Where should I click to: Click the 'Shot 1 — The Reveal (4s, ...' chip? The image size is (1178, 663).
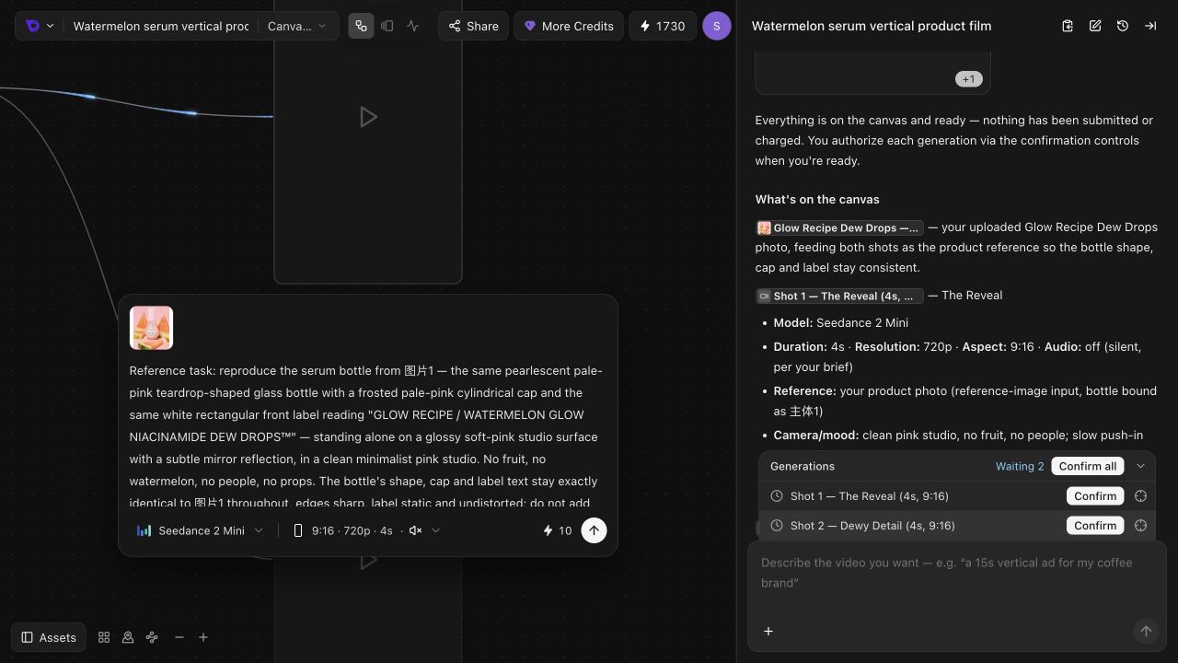click(x=839, y=296)
